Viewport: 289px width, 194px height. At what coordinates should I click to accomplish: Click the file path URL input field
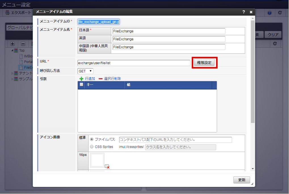[176, 140]
